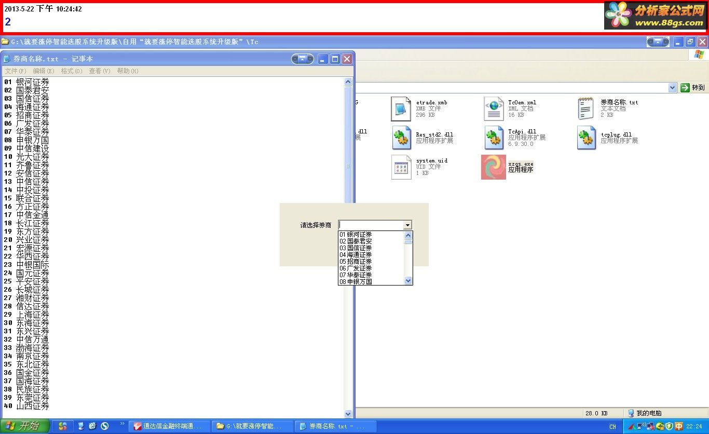
Task: Click line 15 联合证券 in Notepad
Action: pos(26,198)
